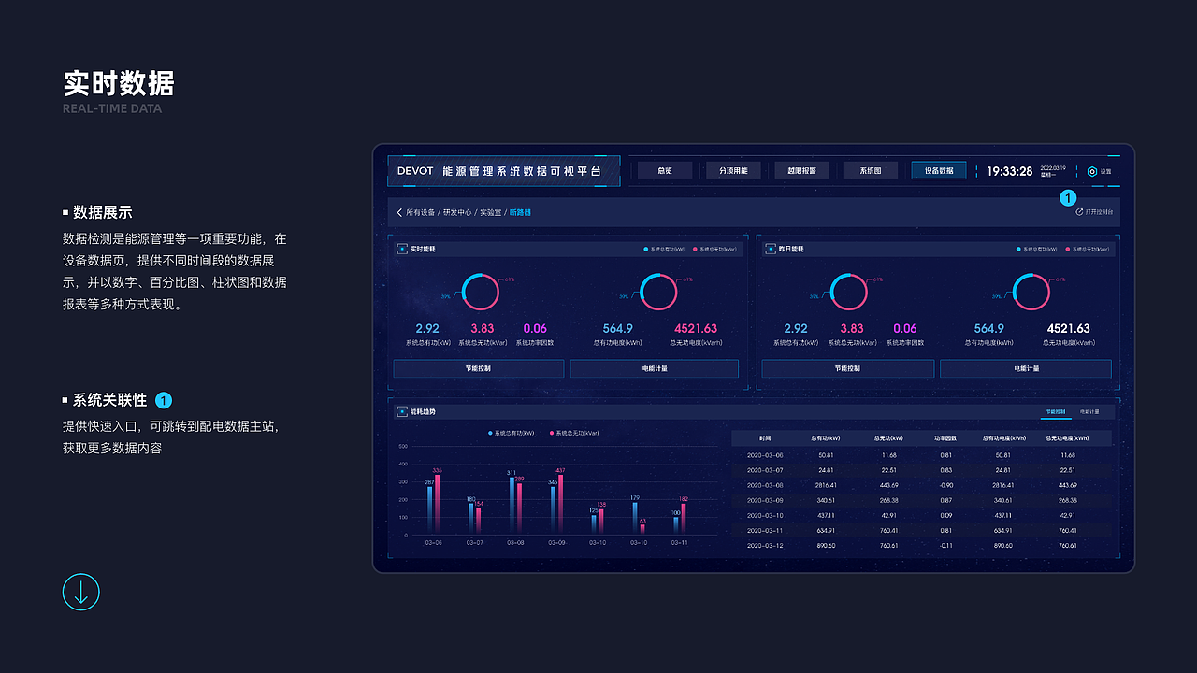Click the circled down-arrow icon on the slide
The width and height of the screenshot is (1197, 673).
tap(80, 592)
